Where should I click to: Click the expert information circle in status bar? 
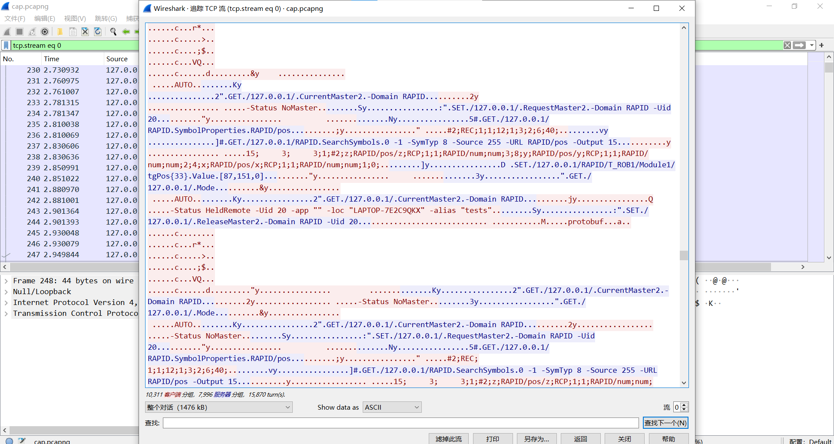(x=9, y=441)
